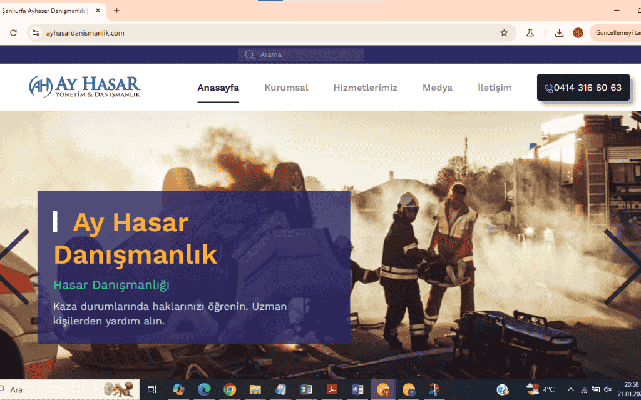
Task: Open the Kurumsal menu
Action: 286,87
